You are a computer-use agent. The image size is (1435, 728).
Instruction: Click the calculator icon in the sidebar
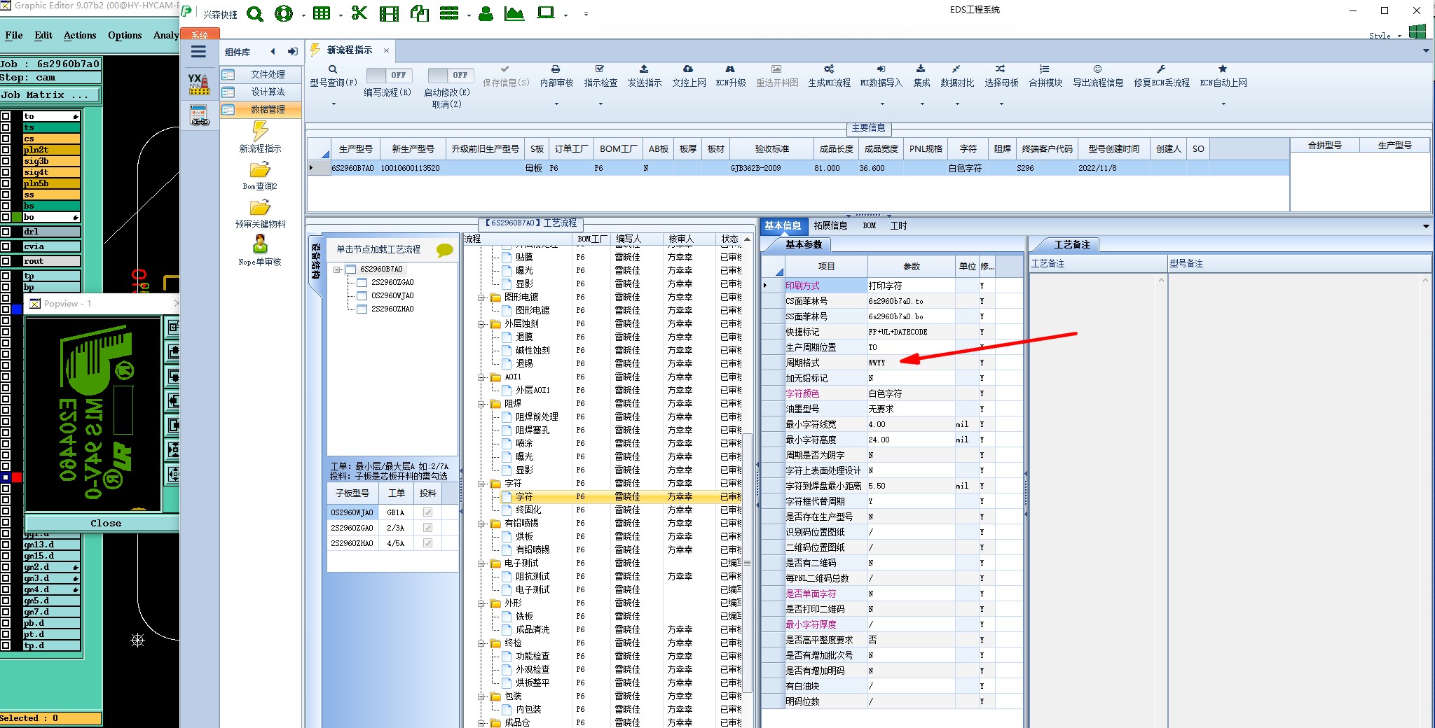(x=200, y=115)
